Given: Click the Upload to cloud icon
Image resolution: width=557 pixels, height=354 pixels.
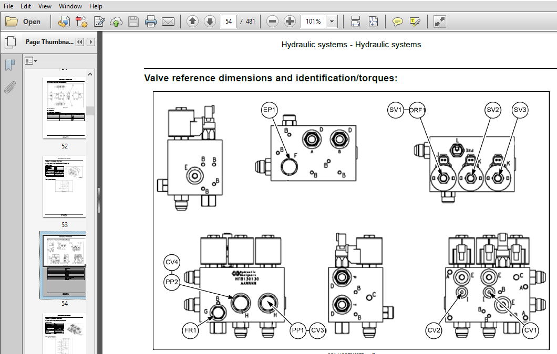Looking at the screenshot, I should tap(116, 22).
